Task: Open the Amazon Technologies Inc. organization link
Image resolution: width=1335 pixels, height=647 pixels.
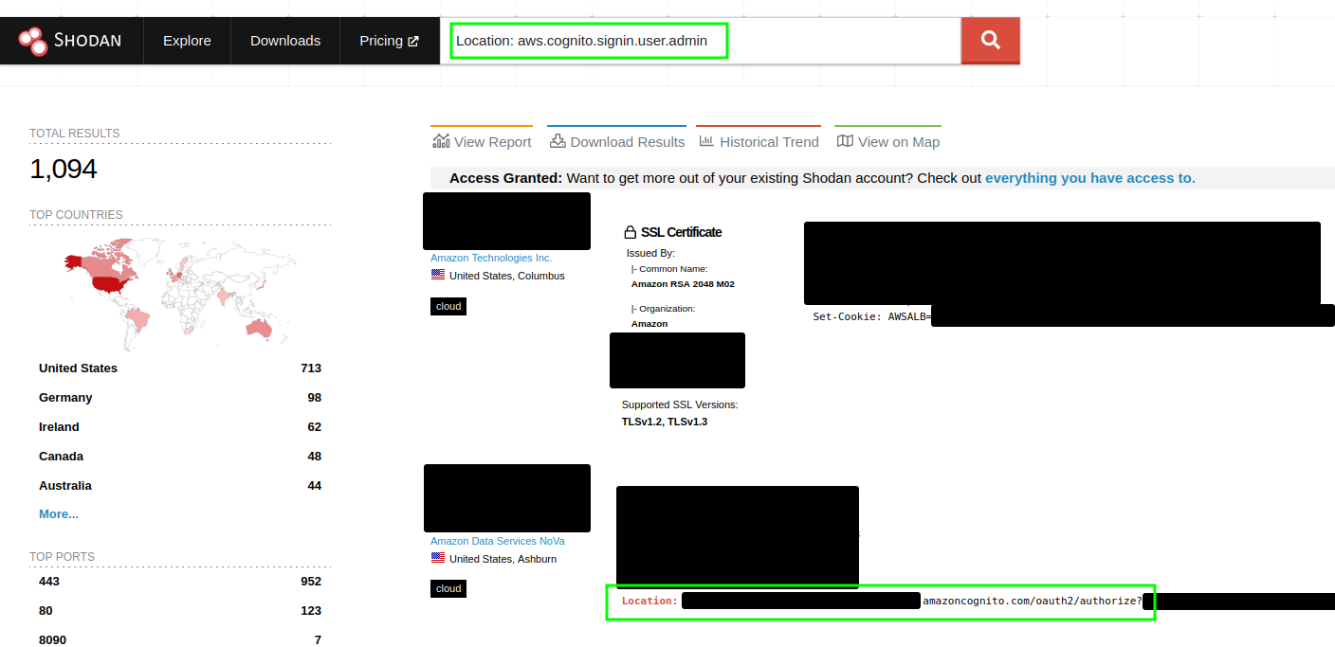Action: coord(490,257)
